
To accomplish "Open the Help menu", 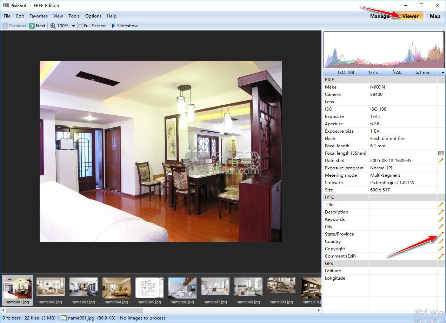I will pyautogui.click(x=112, y=16).
